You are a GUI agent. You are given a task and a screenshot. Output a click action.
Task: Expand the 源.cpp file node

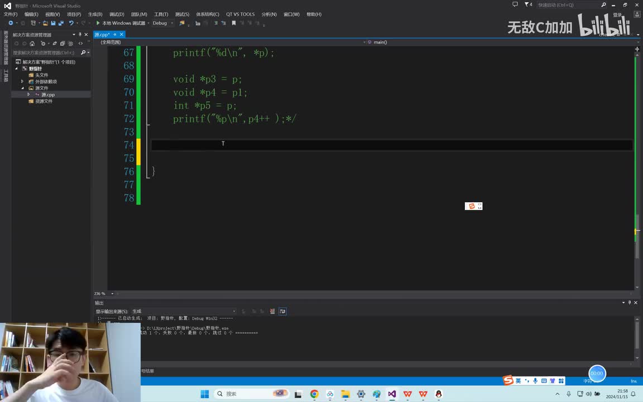[28, 95]
